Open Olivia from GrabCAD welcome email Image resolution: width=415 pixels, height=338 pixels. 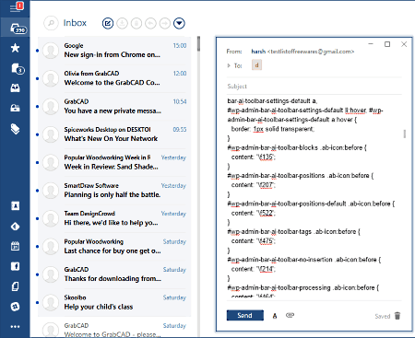tap(114, 78)
